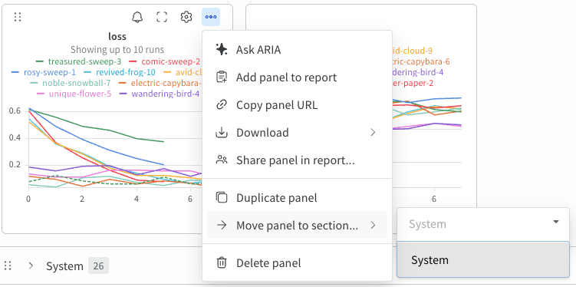The height and width of the screenshot is (287, 576).
Task: Choose Delete panel
Action: (x=297, y=263)
